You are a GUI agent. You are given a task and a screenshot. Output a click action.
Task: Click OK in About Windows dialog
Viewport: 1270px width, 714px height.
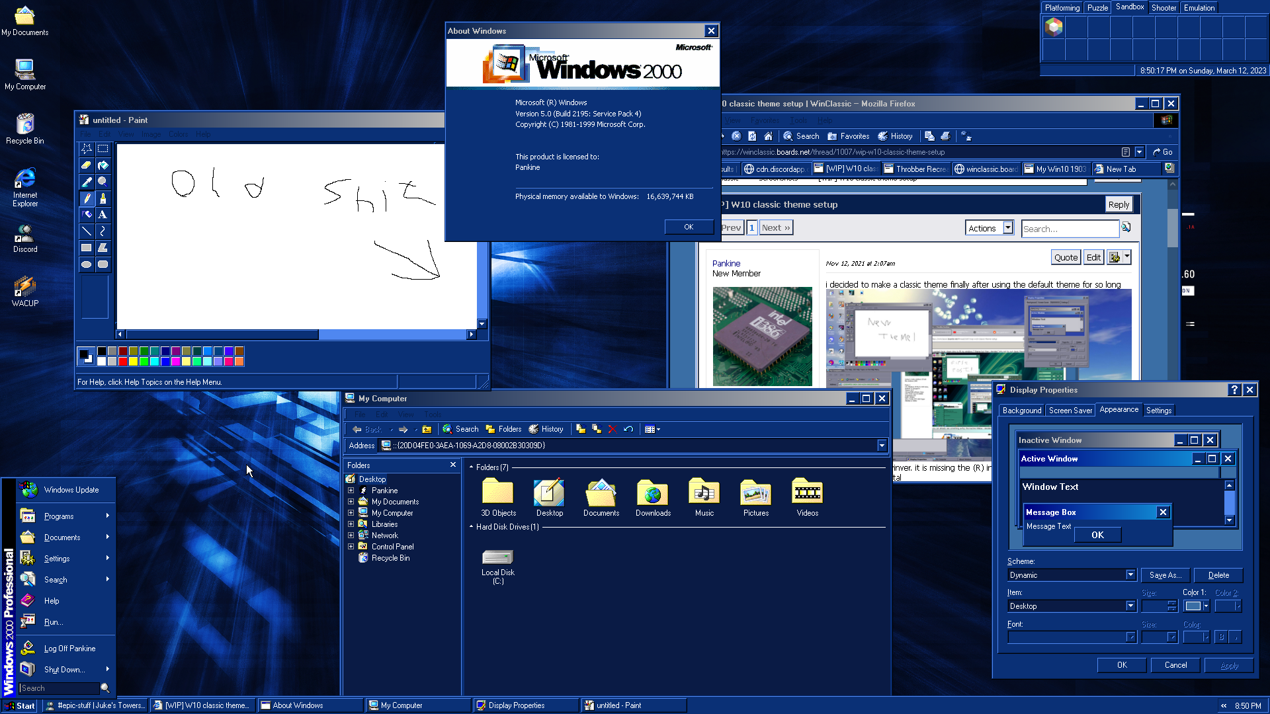coord(689,227)
